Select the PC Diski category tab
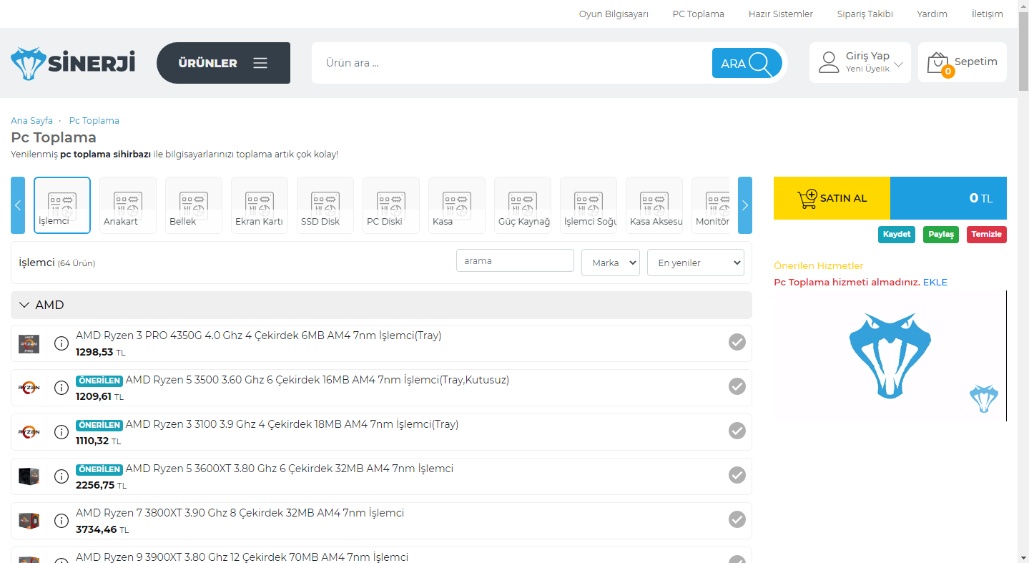 [391, 205]
